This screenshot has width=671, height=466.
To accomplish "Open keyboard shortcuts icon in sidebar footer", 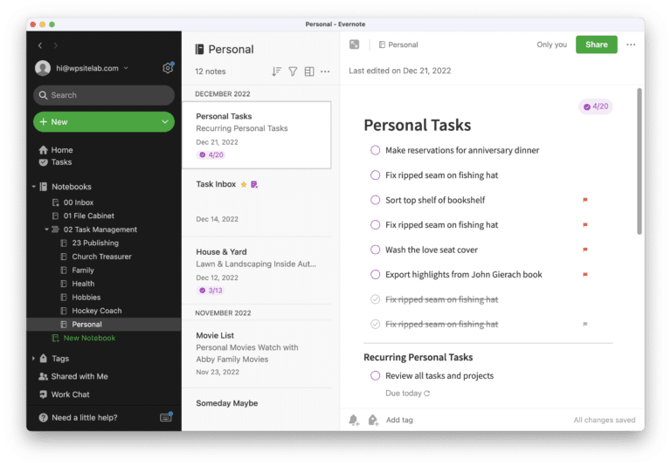I will coord(166,417).
